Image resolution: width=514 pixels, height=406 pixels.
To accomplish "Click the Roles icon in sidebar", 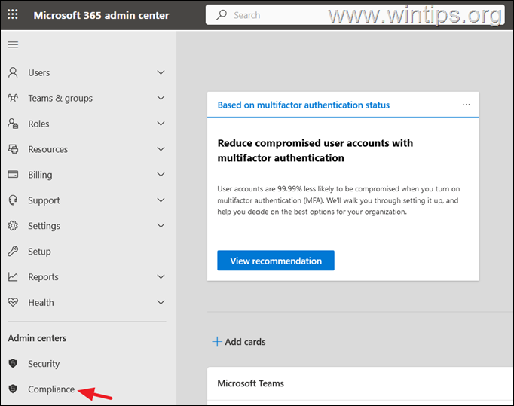I will click(13, 124).
